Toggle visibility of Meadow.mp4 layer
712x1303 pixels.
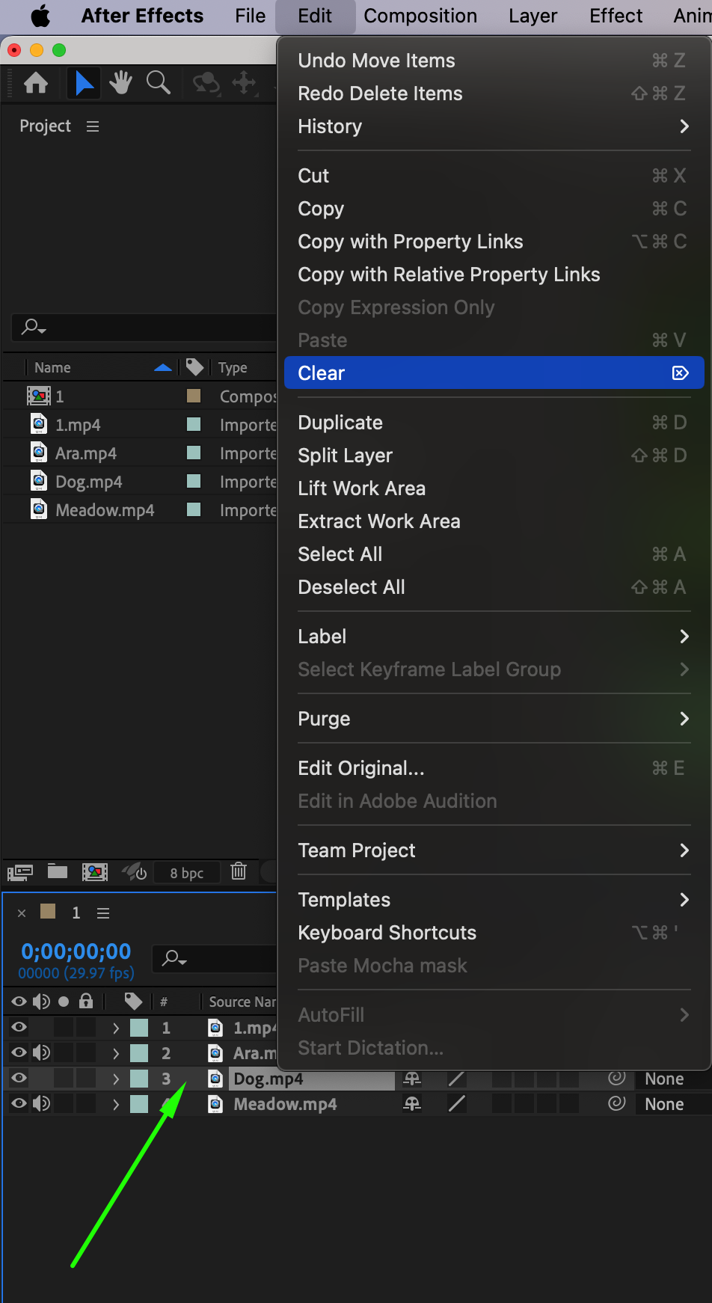click(x=19, y=1103)
